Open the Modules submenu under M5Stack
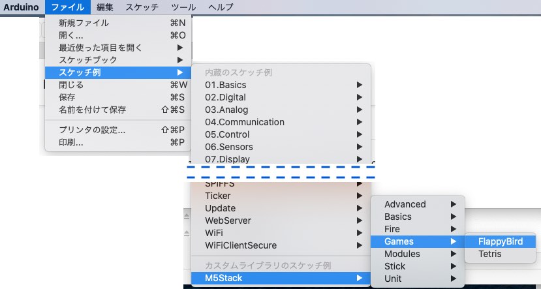Screen dimensions: 541x289 (x=418, y=254)
